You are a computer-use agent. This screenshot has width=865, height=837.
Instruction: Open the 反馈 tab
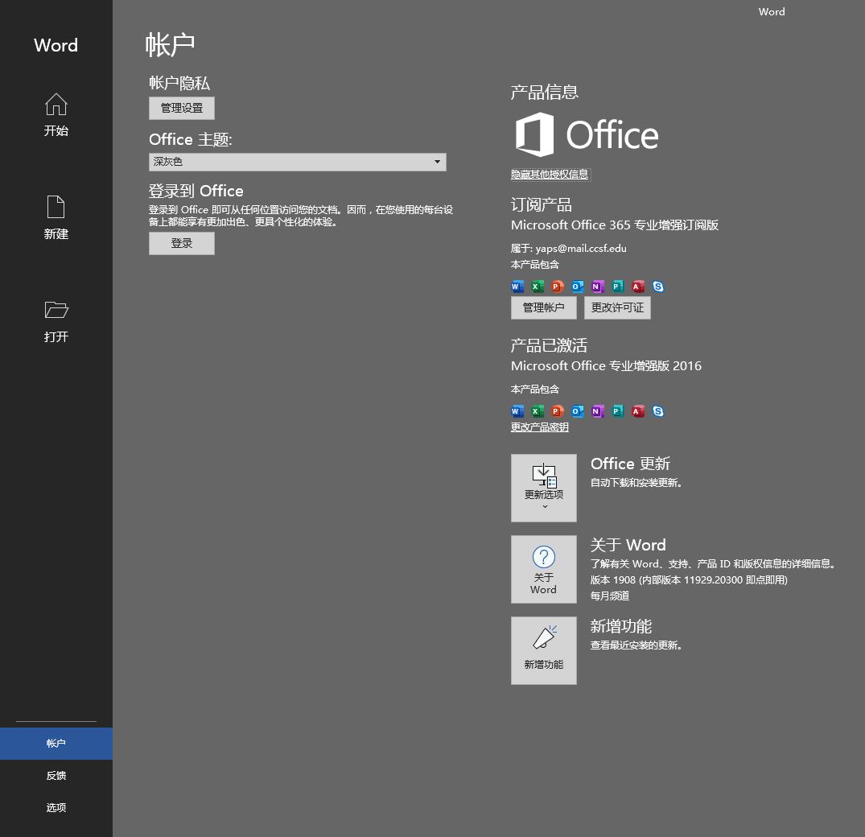(x=56, y=775)
